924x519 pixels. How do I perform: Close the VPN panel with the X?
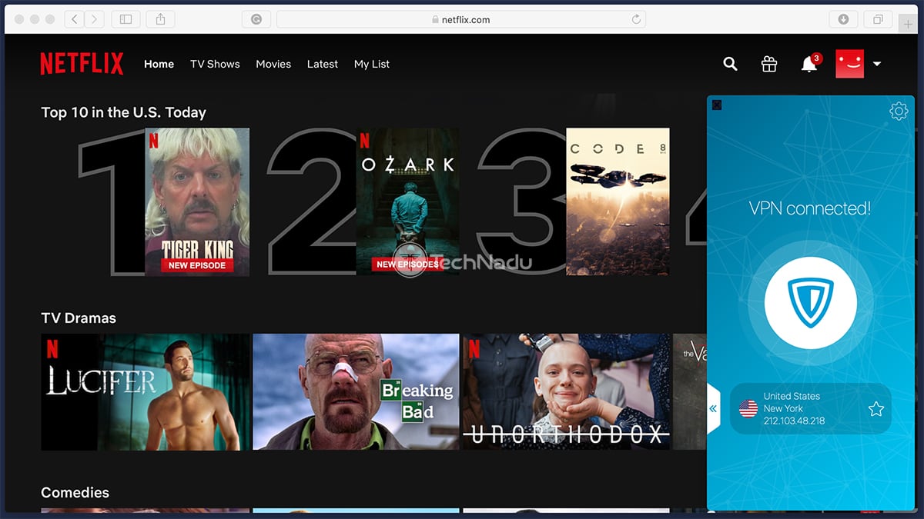[716, 105]
